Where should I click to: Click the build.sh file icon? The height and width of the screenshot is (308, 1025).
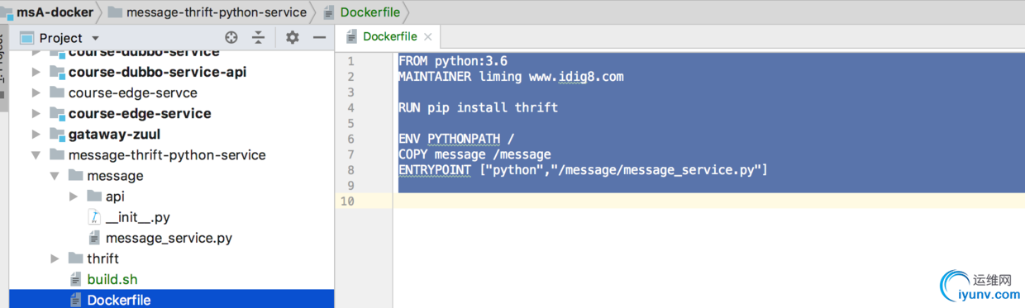[76, 279]
